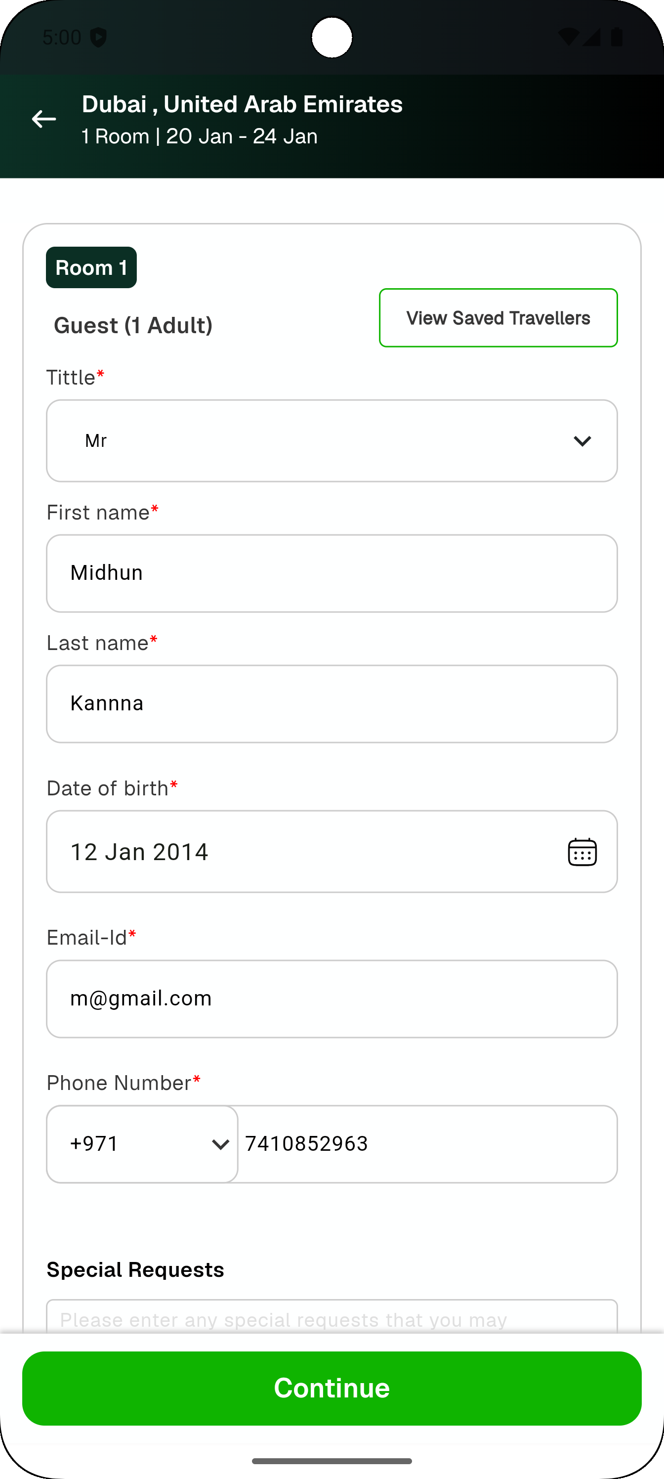Click the Email-Id field with m@gmail.com
The width and height of the screenshot is (664, 1479).
[332, 999]
